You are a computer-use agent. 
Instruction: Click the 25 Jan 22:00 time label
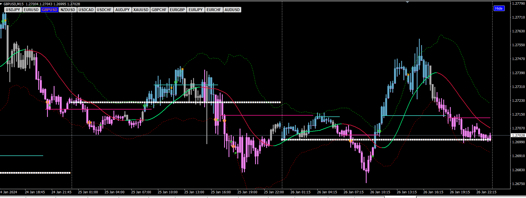pos(274,192)
